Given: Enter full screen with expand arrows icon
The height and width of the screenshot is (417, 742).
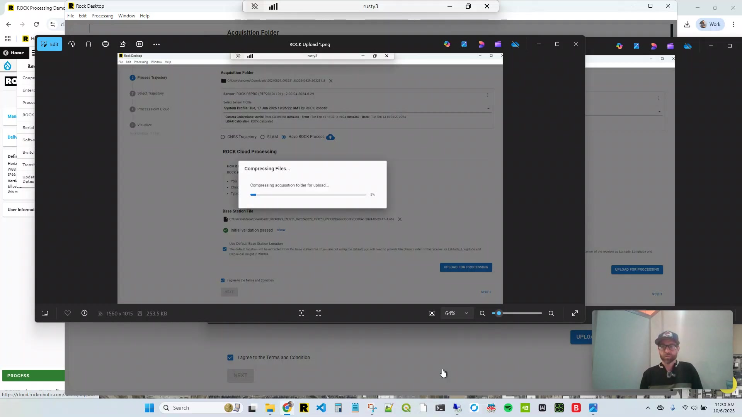Looking at the screenshot, I should [x=575, y=313].
